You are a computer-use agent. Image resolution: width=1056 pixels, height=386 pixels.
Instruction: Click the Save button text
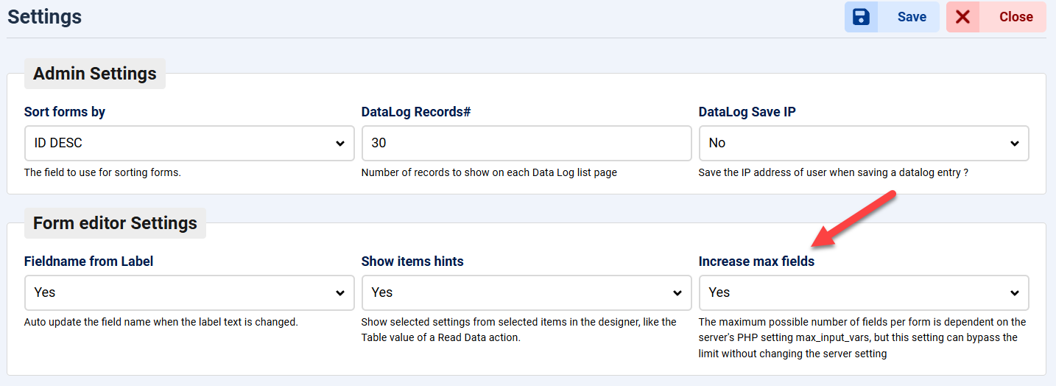tap(911, 17)
